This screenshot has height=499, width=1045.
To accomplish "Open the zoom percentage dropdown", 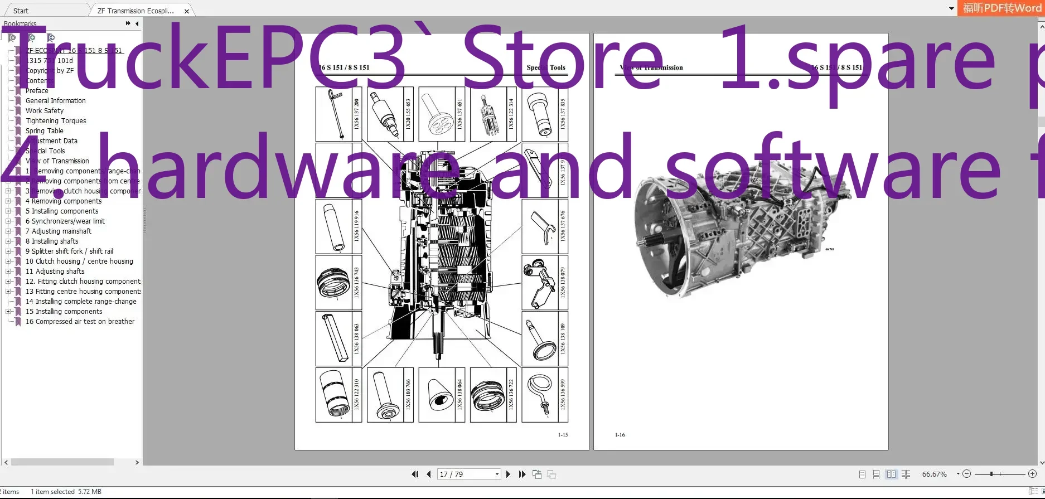I will (x=958, y=474).
